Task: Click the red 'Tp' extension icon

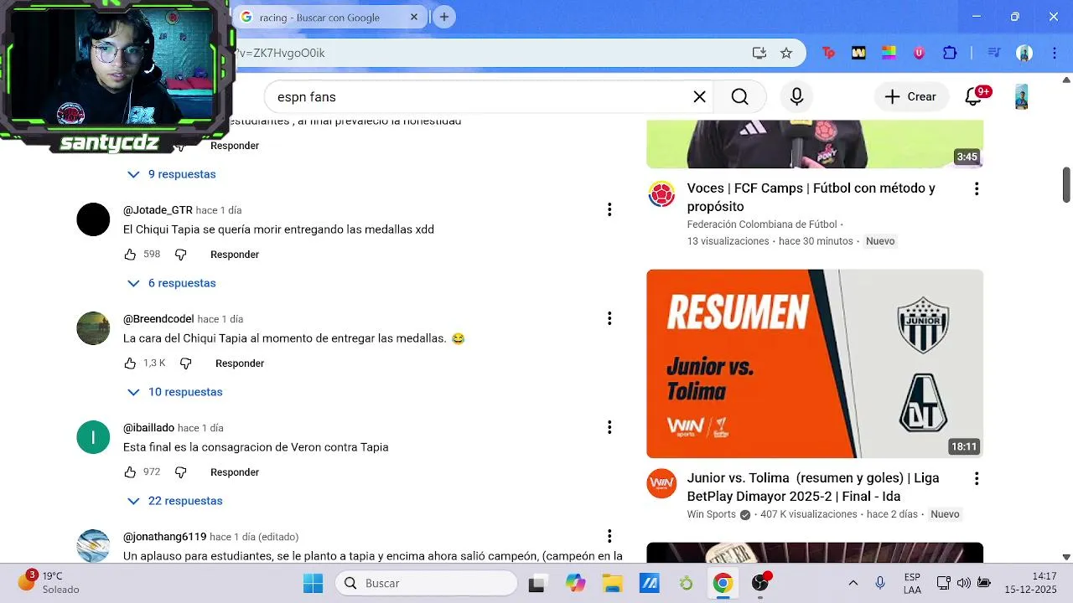Action: tap(828, 53)
